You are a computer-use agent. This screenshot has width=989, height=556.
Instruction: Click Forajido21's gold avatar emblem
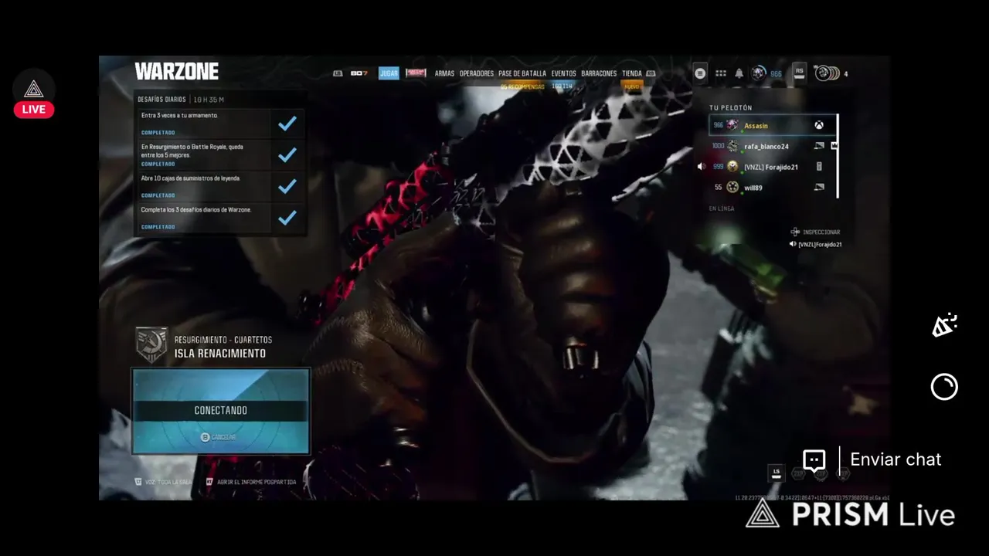point(732,167)
